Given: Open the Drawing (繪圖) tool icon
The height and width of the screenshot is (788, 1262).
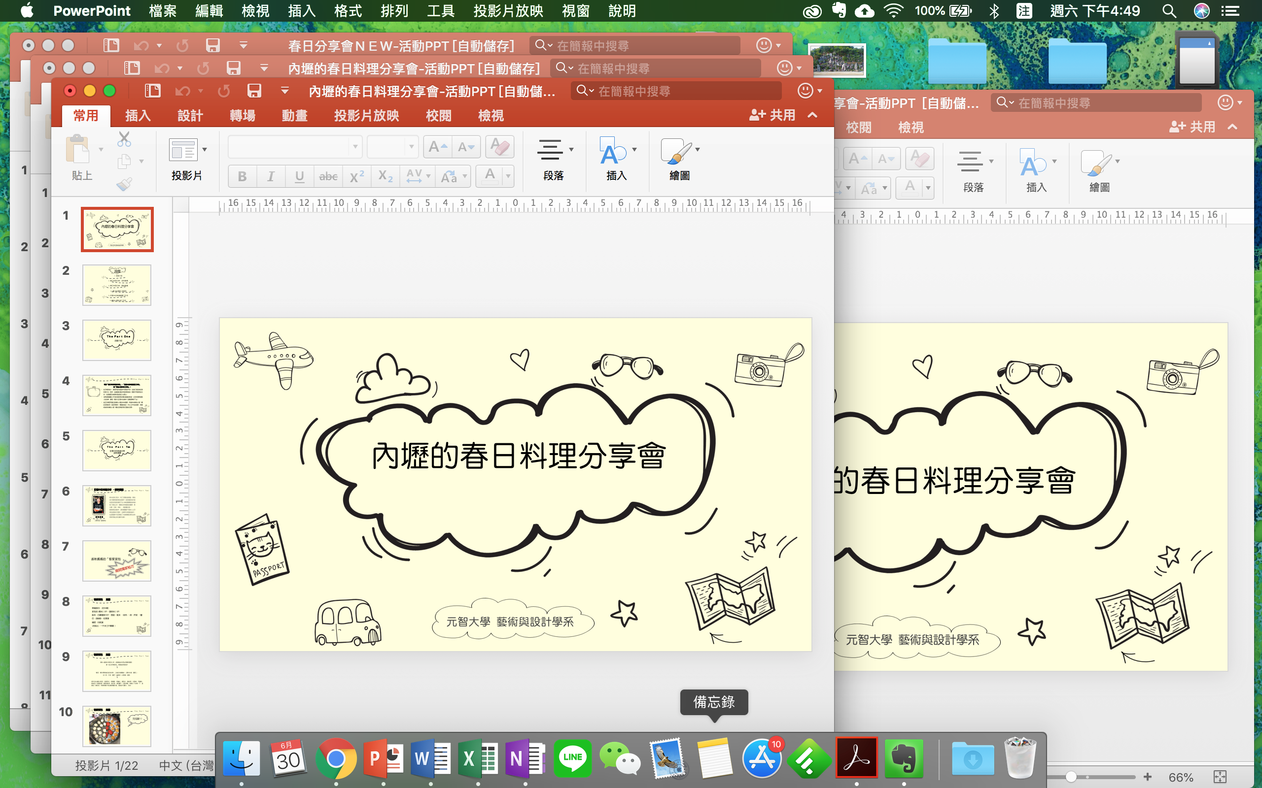Looking at the screenshot, I should (x=675, y=151).
